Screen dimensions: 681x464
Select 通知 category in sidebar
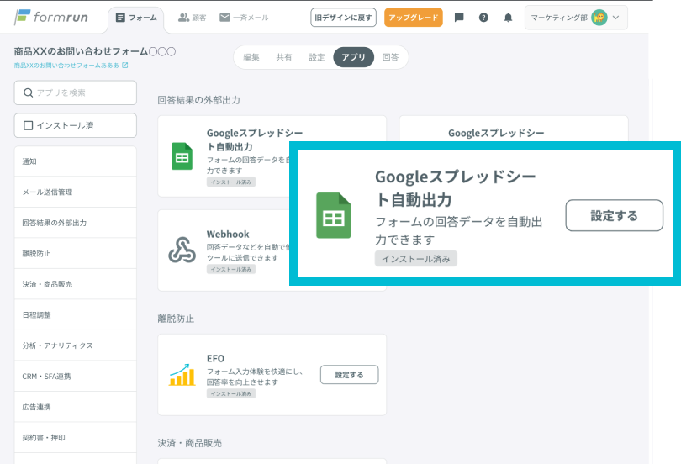tap(76, 161)
